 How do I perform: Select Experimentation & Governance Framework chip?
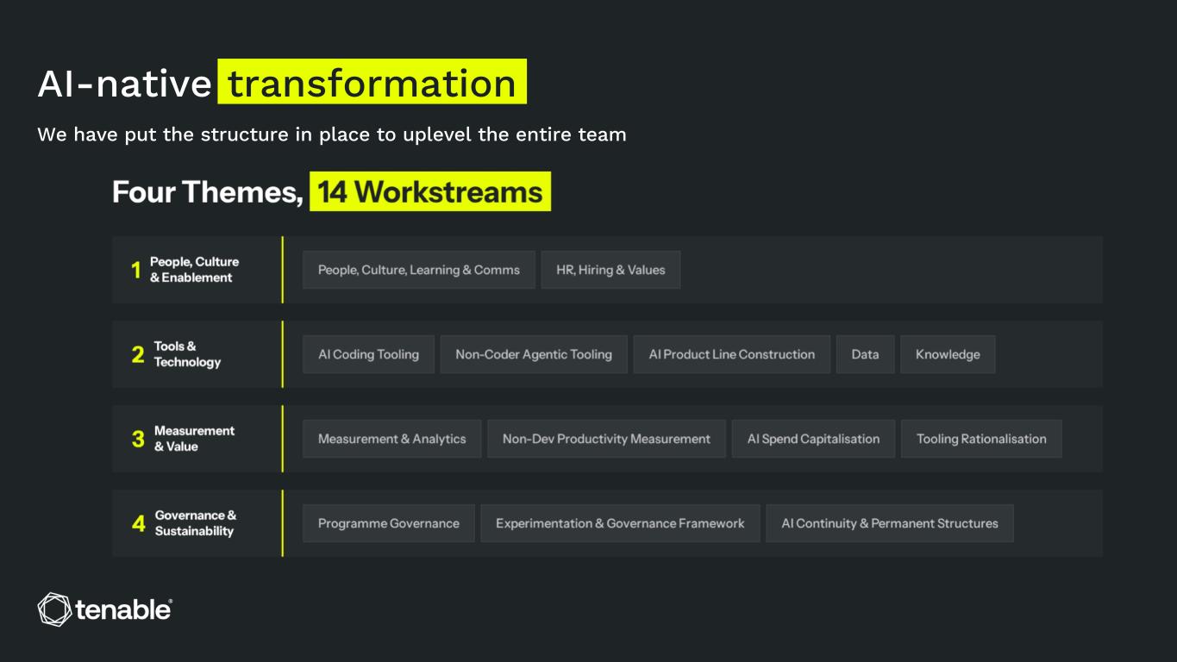620,523
